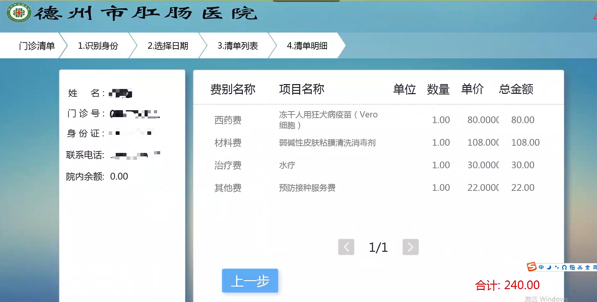Image resolution: width=597 pixels, height=302 pixels.
Task: Click the scissors tool in IME bar
Action: (580, 267)
